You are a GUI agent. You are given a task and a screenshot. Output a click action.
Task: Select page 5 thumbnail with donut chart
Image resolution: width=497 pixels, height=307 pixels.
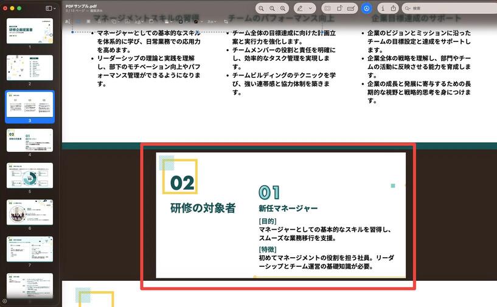click(30, 176)
